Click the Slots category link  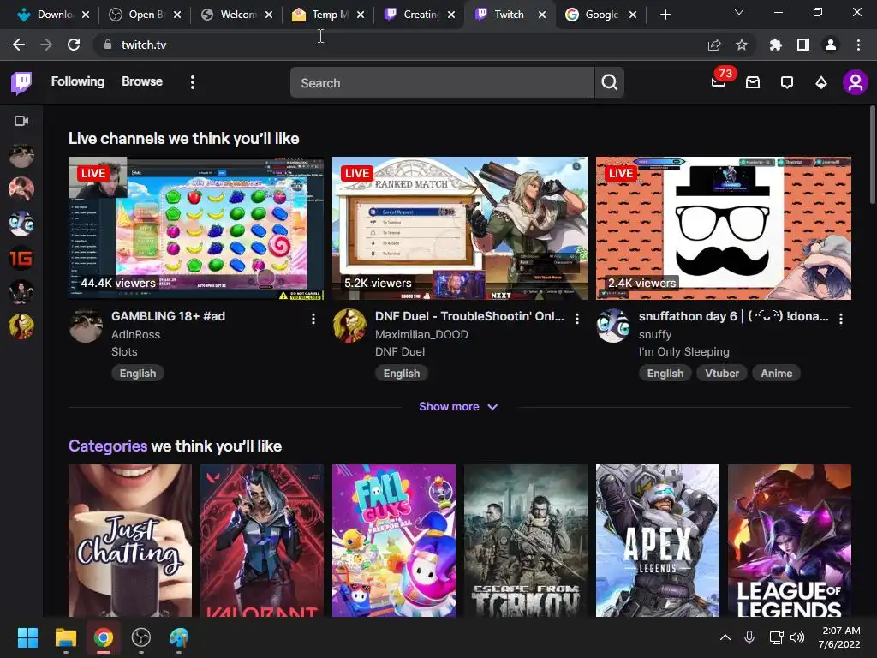point(124,352)
